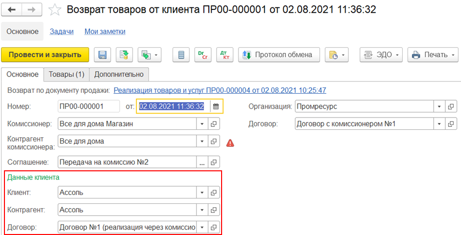Open Организация Промресурс record icon
461x235 pixels.
[x=451, y=106]
